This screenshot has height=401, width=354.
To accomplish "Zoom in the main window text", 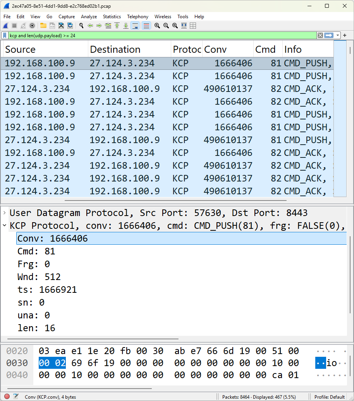I will (x=157, y=26).
